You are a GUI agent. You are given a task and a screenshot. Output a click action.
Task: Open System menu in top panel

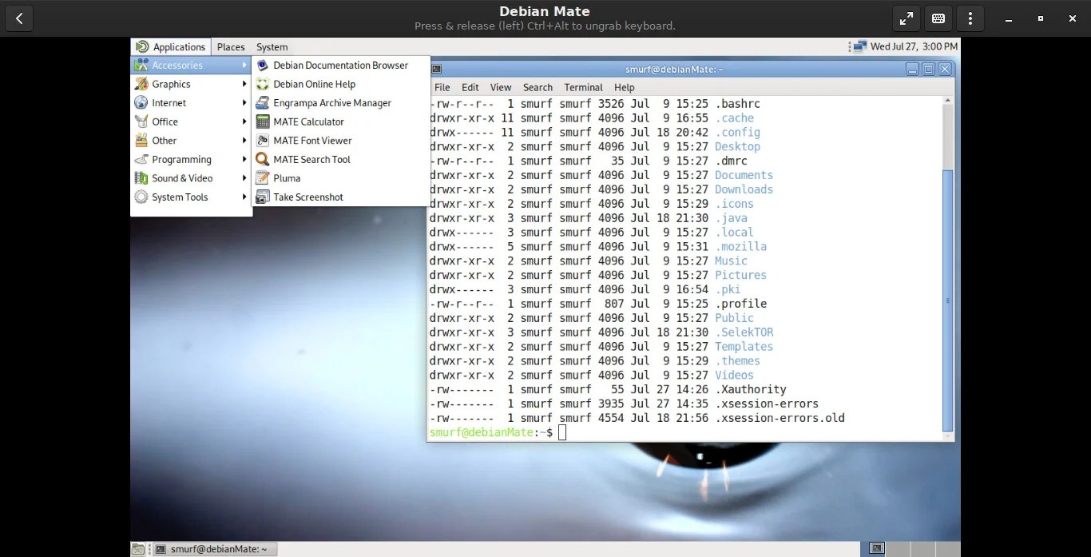click(272, 47)
